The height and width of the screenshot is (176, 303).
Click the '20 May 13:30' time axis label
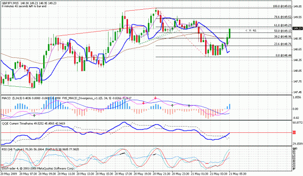coord(85,174)
